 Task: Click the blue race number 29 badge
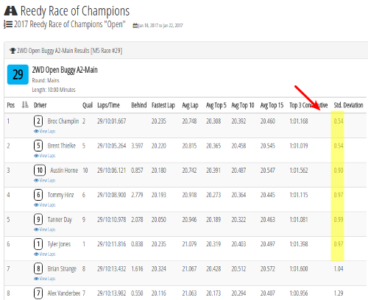(18, 74)
